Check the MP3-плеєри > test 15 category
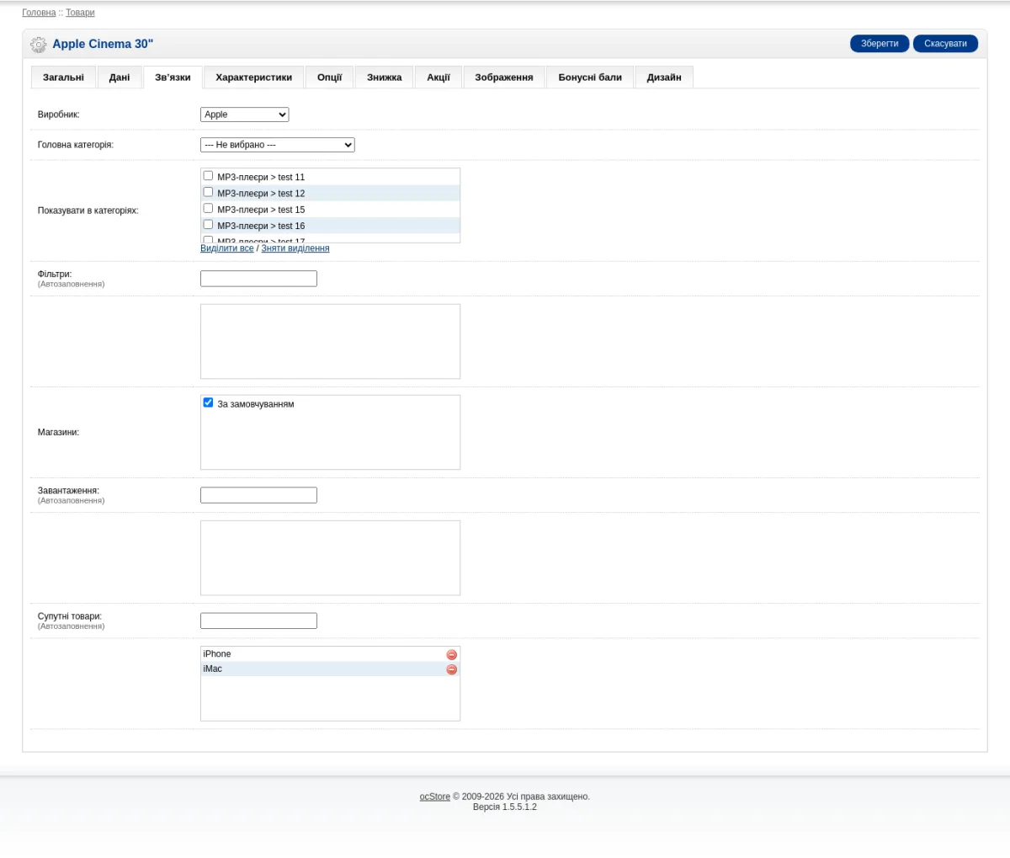 (x=208, y=208)
